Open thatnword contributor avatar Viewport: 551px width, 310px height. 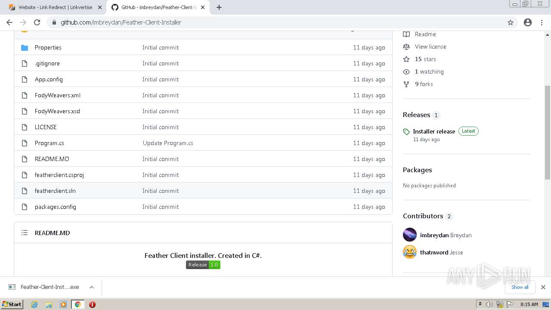pyautogui.click(x=410, y=252)
